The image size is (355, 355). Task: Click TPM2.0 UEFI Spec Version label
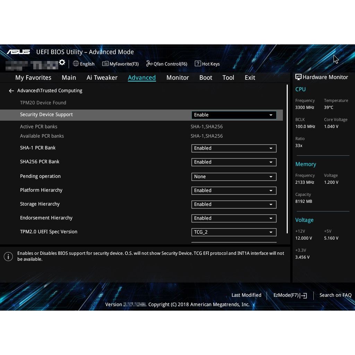coord(49,232)
